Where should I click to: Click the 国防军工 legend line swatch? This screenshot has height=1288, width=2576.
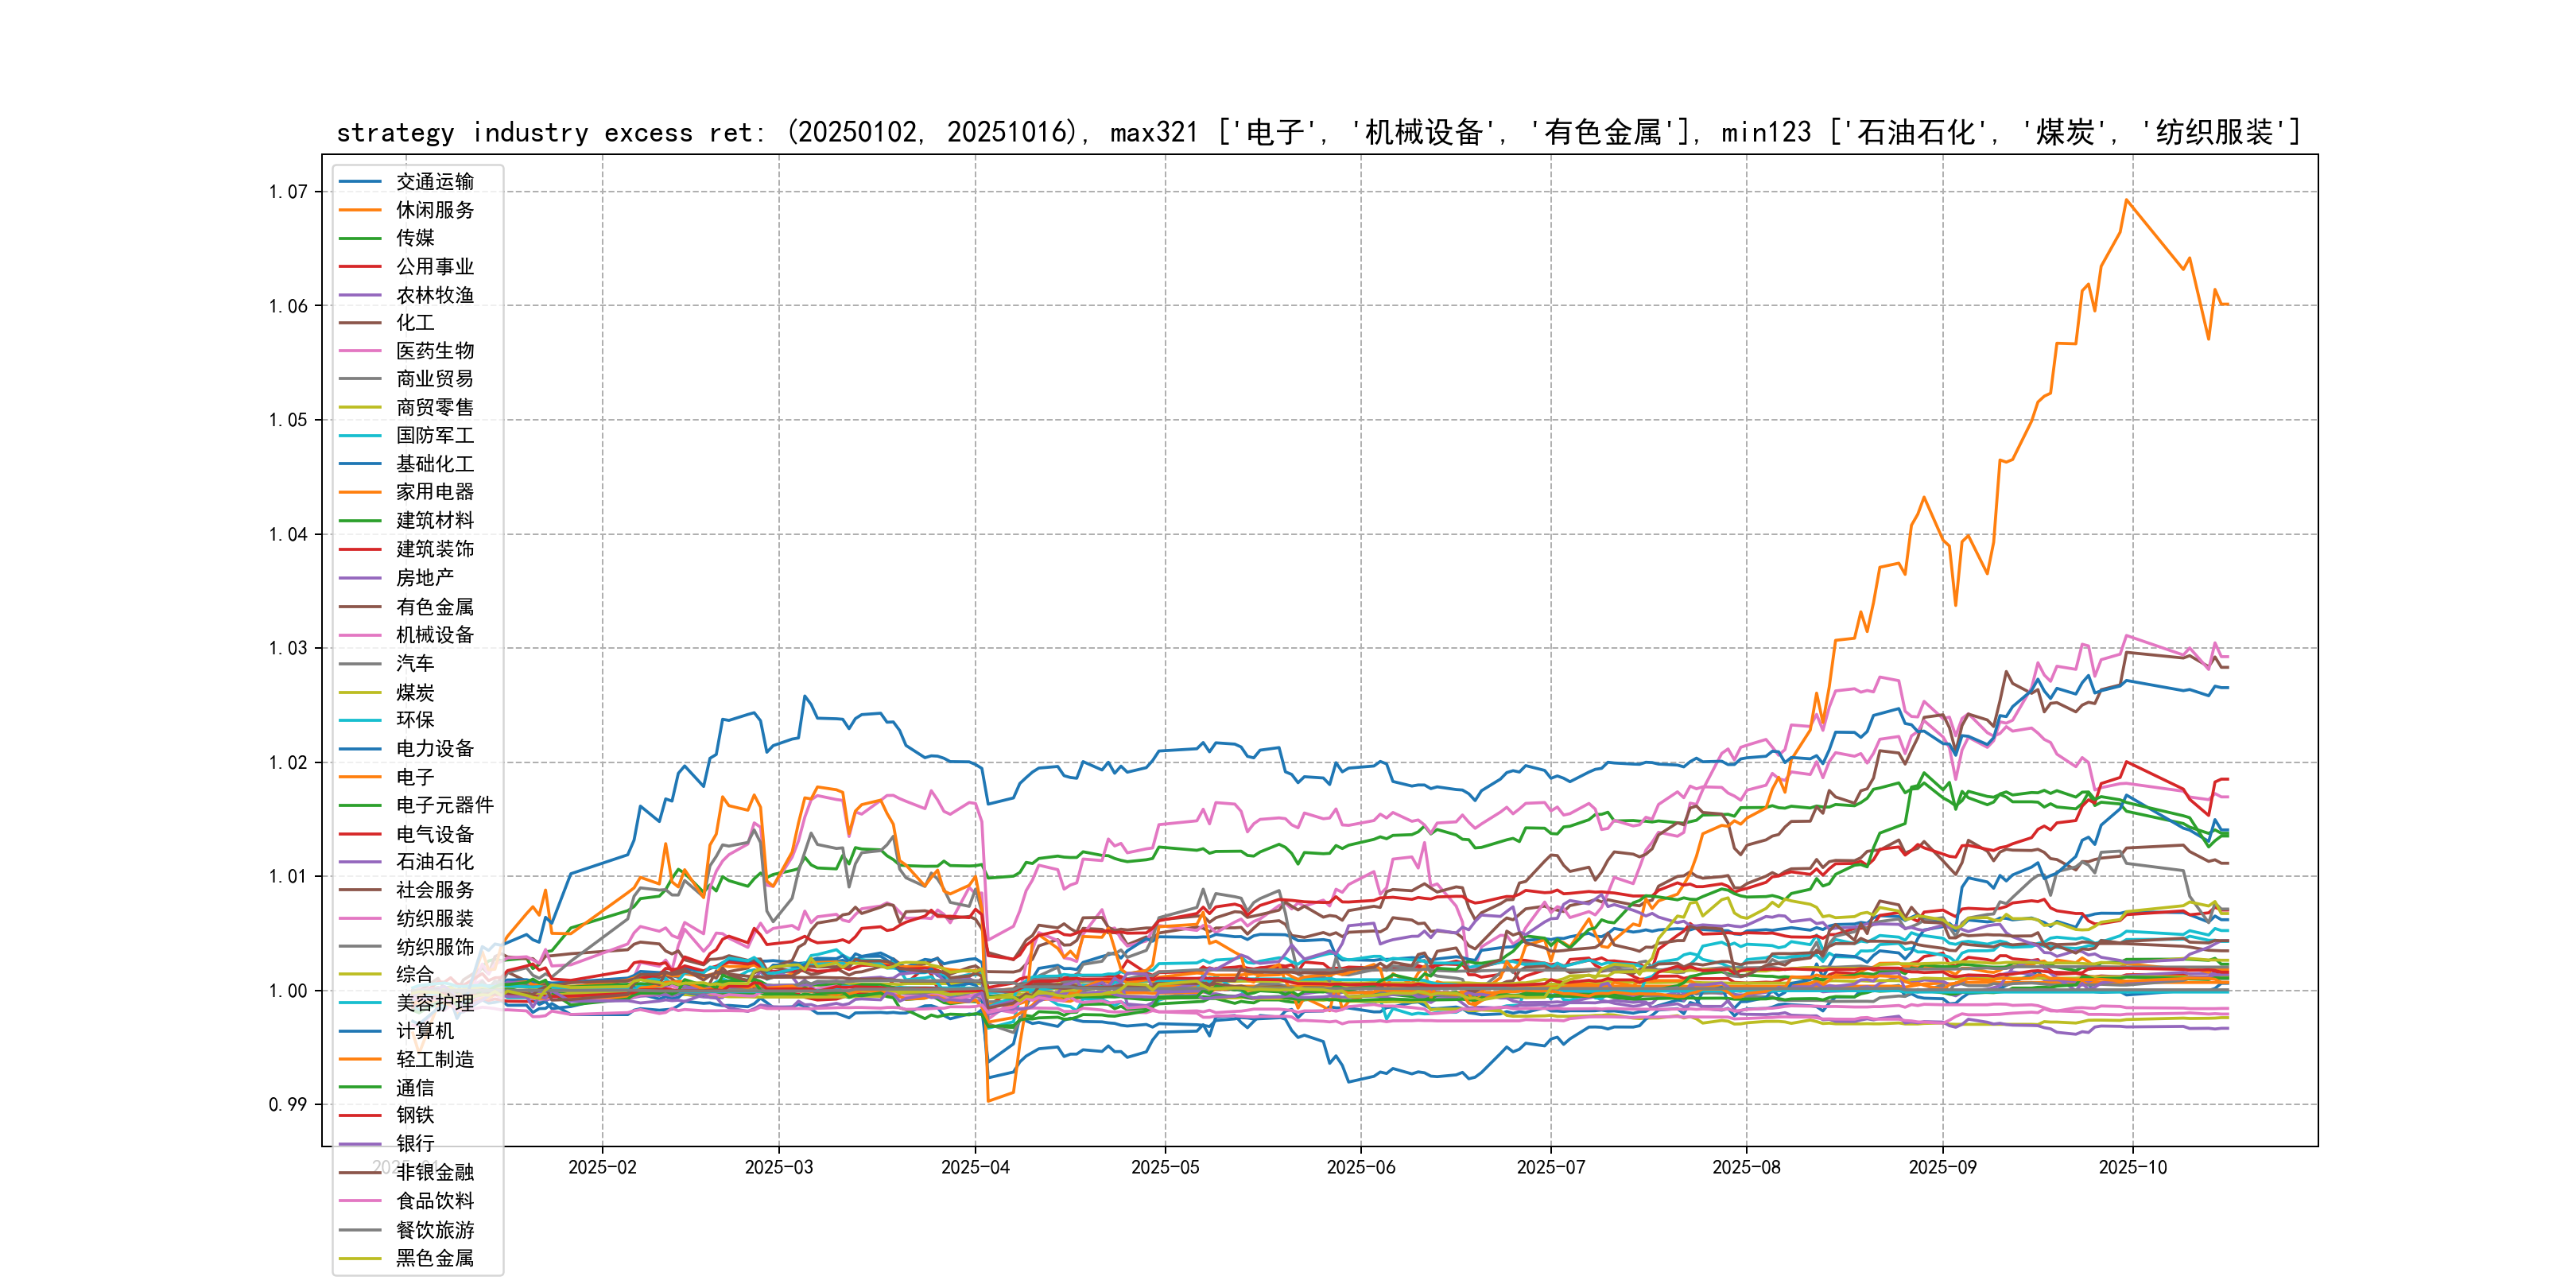pos(360,436)
